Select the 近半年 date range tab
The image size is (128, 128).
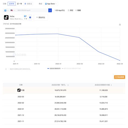coord(12,4)
